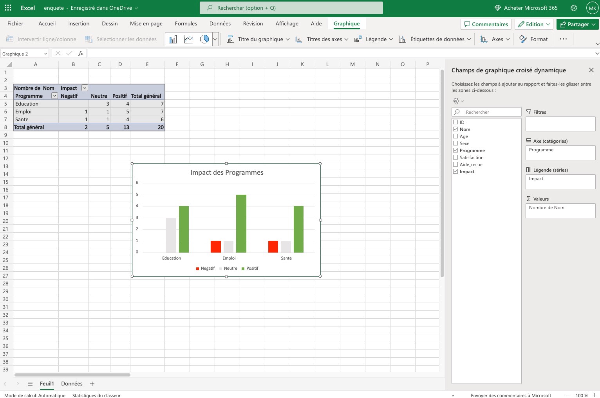This screenshot has height=398, width=600.
Task: Switch to the Données sheet tab
Action: [72, 384]
